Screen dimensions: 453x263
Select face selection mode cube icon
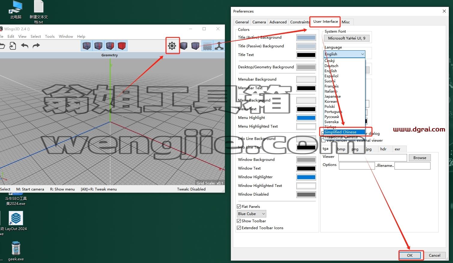pos(110,46)
